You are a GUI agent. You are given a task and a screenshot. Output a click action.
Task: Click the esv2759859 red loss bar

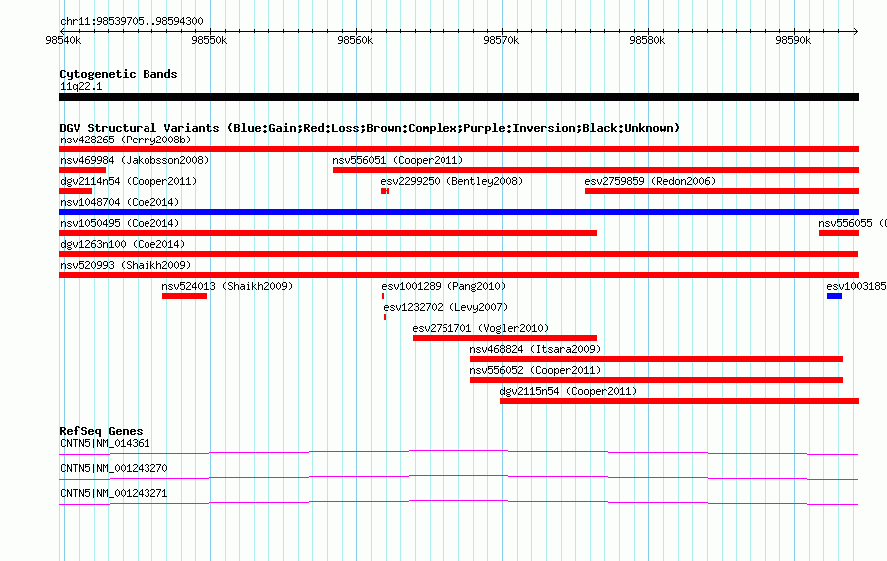click(x=722, y=191)
